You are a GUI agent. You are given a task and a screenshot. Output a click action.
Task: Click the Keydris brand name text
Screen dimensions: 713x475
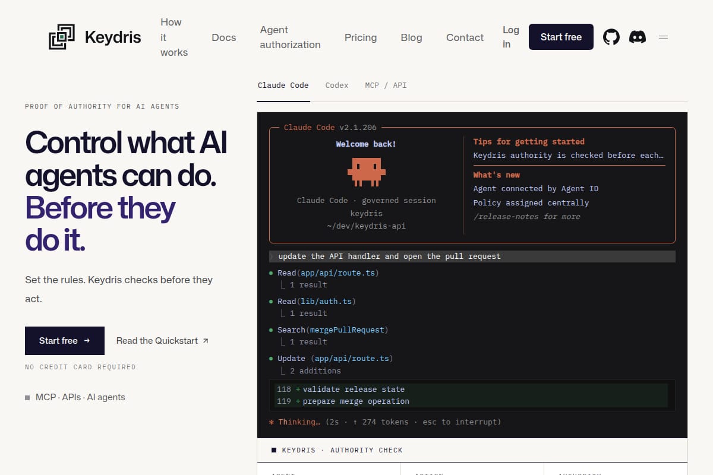click(x=113, y=37)
